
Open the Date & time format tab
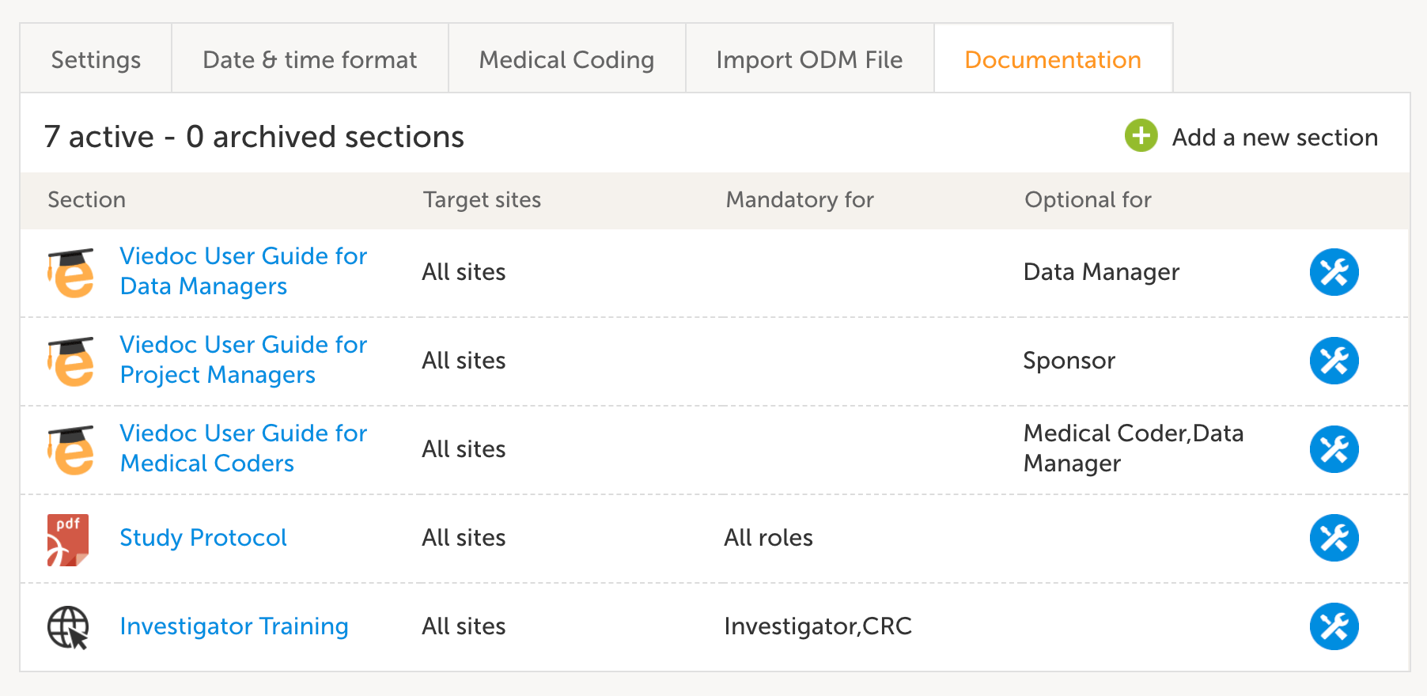click(309, 60)
